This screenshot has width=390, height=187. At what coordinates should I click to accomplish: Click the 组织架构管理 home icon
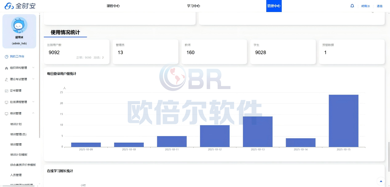point(6,68)
